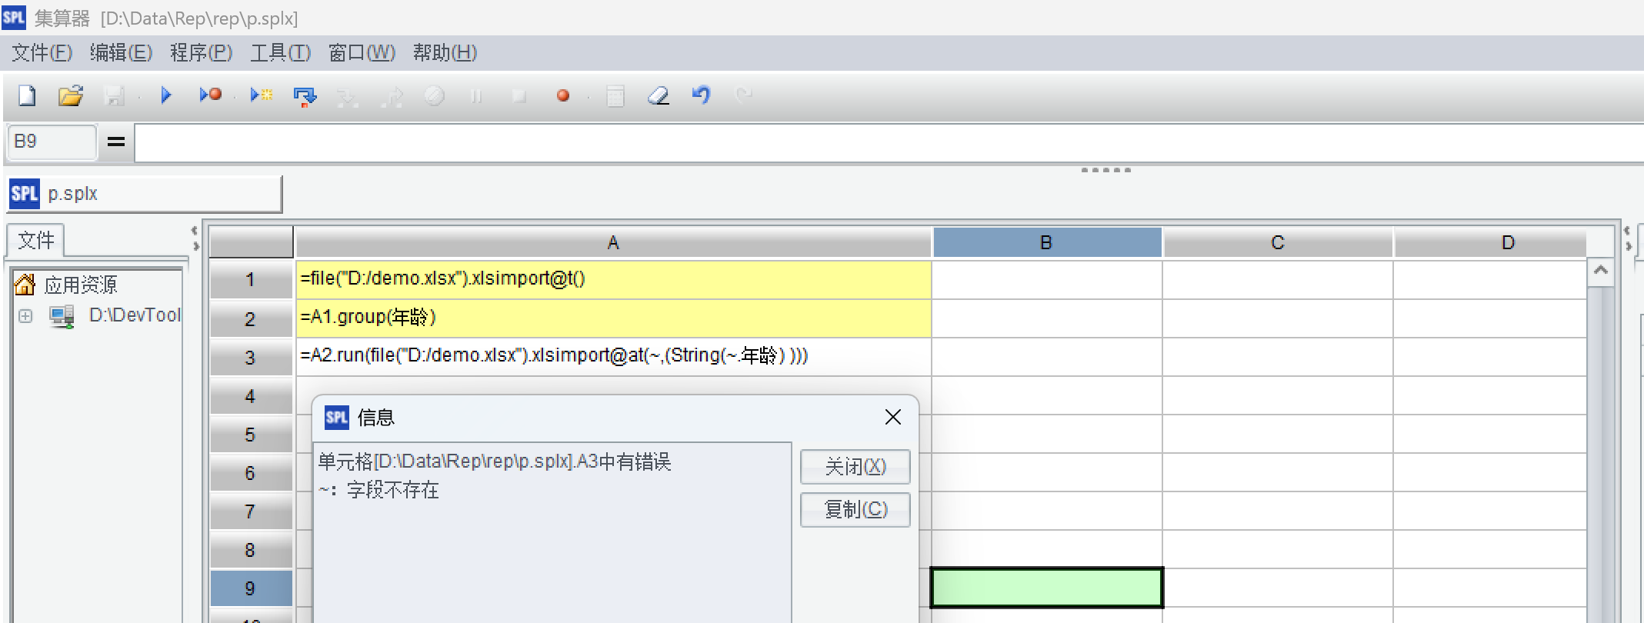Select column D header
Image resolution: width=1644 pixels, height=623 pixels.
[1490, 242]
